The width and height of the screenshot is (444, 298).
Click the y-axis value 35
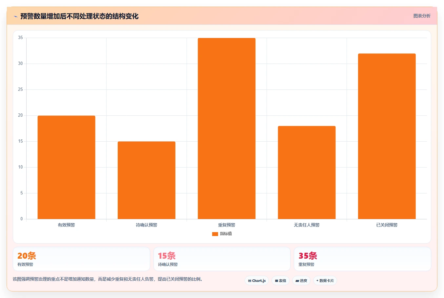coord(20,38)
